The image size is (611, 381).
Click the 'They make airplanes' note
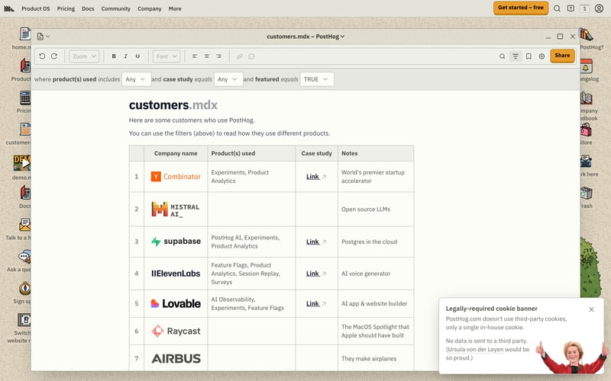pyautogui.click(x=369, y=359)
